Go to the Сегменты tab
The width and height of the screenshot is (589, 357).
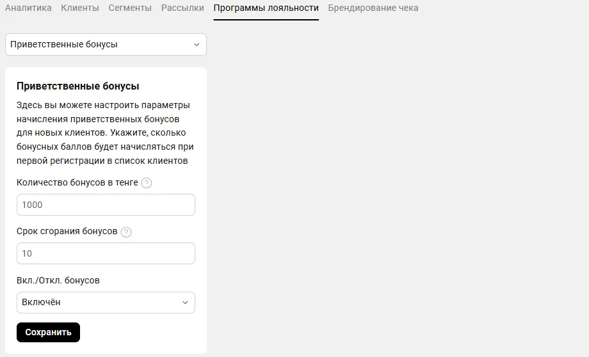pos(130,8)
